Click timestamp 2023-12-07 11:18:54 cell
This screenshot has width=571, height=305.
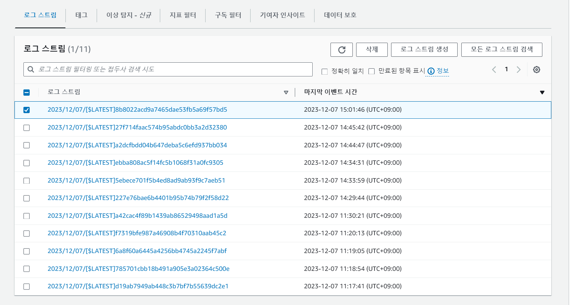pyautogui.click(x=353, y=269)
